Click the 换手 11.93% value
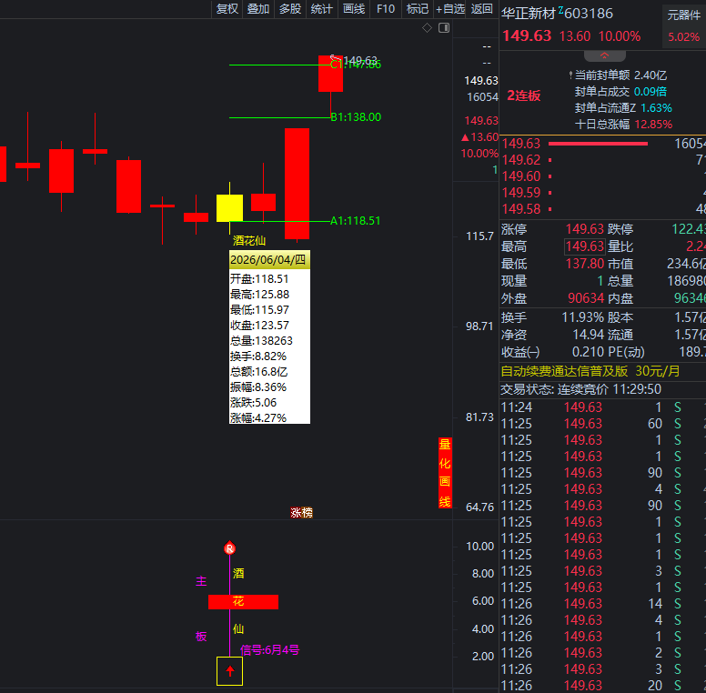The width and height of the screenshot is (706, 693). coord(582,317)
